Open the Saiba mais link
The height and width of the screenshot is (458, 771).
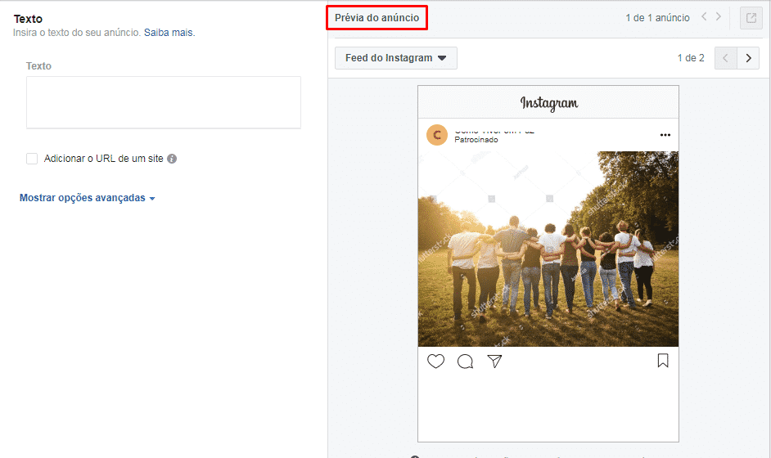(169, 33)
